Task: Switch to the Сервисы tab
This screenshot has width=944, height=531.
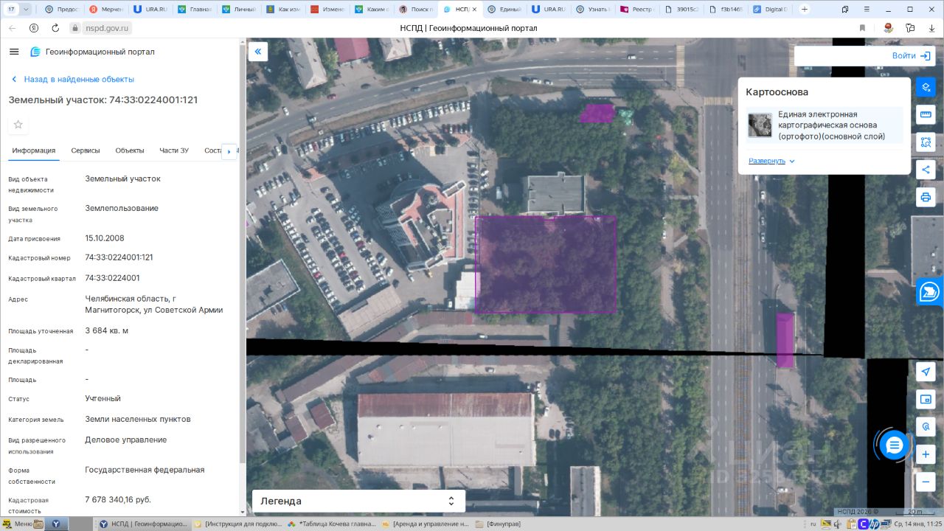Action: pos(86,150)
